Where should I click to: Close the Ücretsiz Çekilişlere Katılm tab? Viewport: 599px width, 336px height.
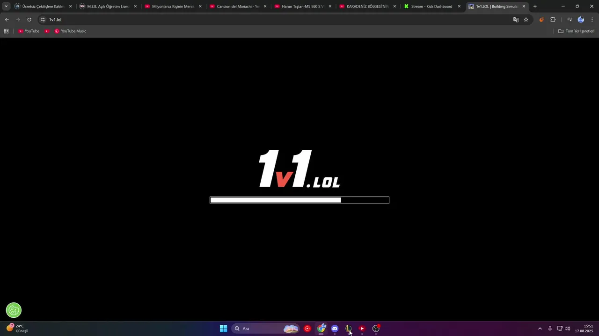pos(71,7)
